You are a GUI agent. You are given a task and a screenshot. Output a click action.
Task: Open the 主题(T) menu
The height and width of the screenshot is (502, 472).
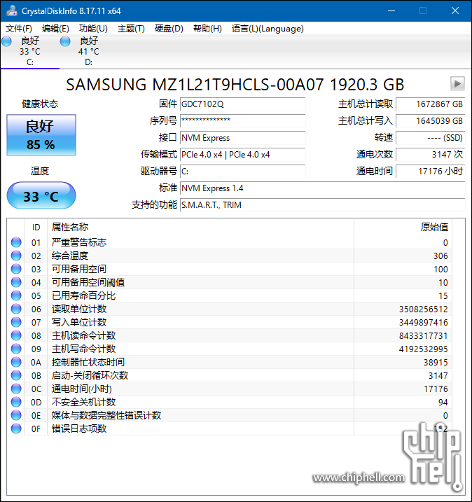coord(131,29)
